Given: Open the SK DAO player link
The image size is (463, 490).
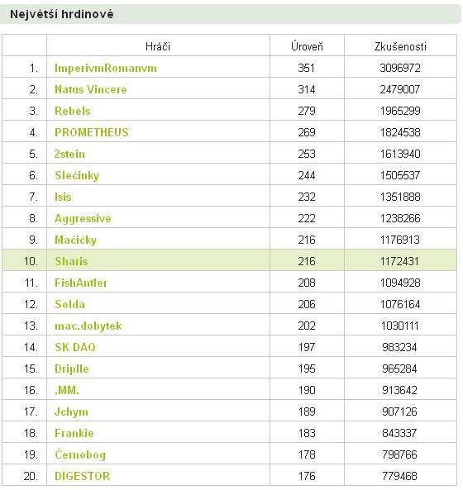Looking at the screenshot, I should coord(75,347).
